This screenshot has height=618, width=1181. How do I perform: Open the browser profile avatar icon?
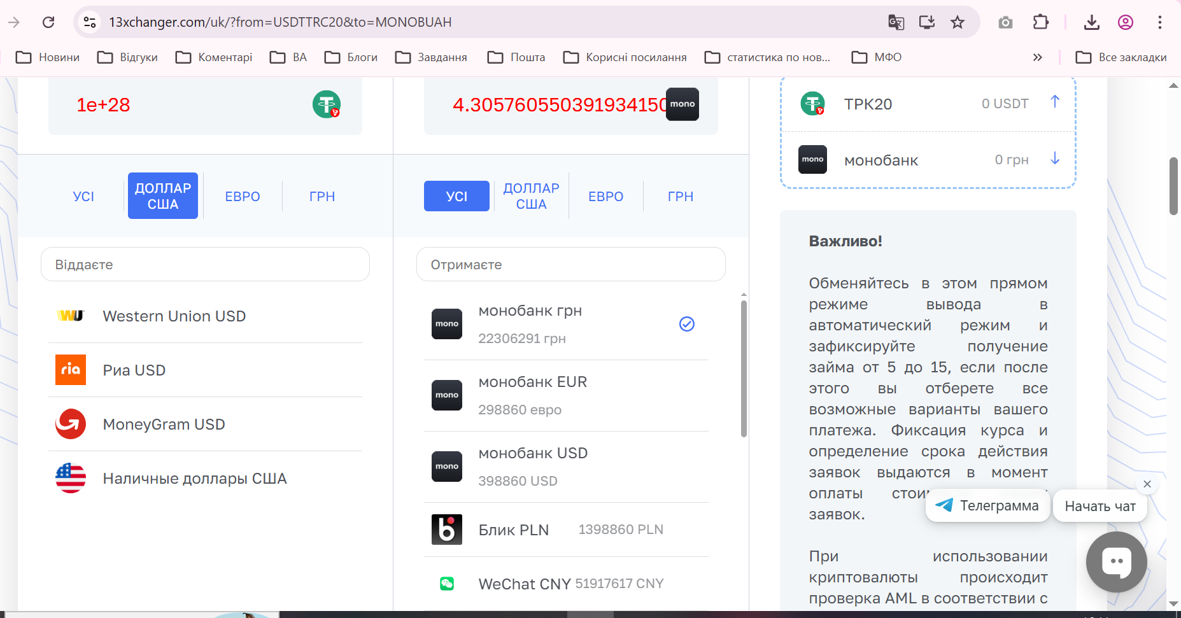[x=1126, y=22]
